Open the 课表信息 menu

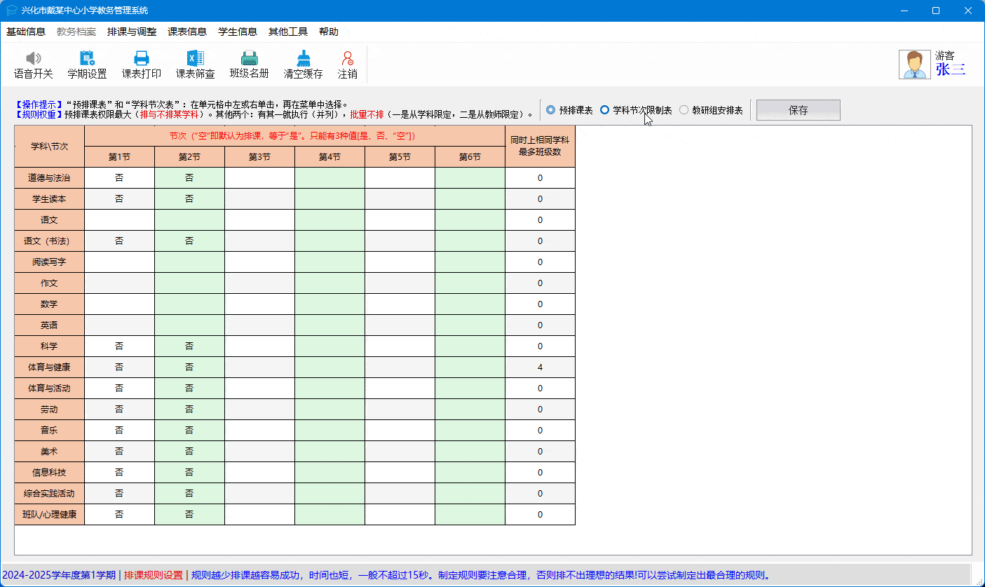coord(187,32)
